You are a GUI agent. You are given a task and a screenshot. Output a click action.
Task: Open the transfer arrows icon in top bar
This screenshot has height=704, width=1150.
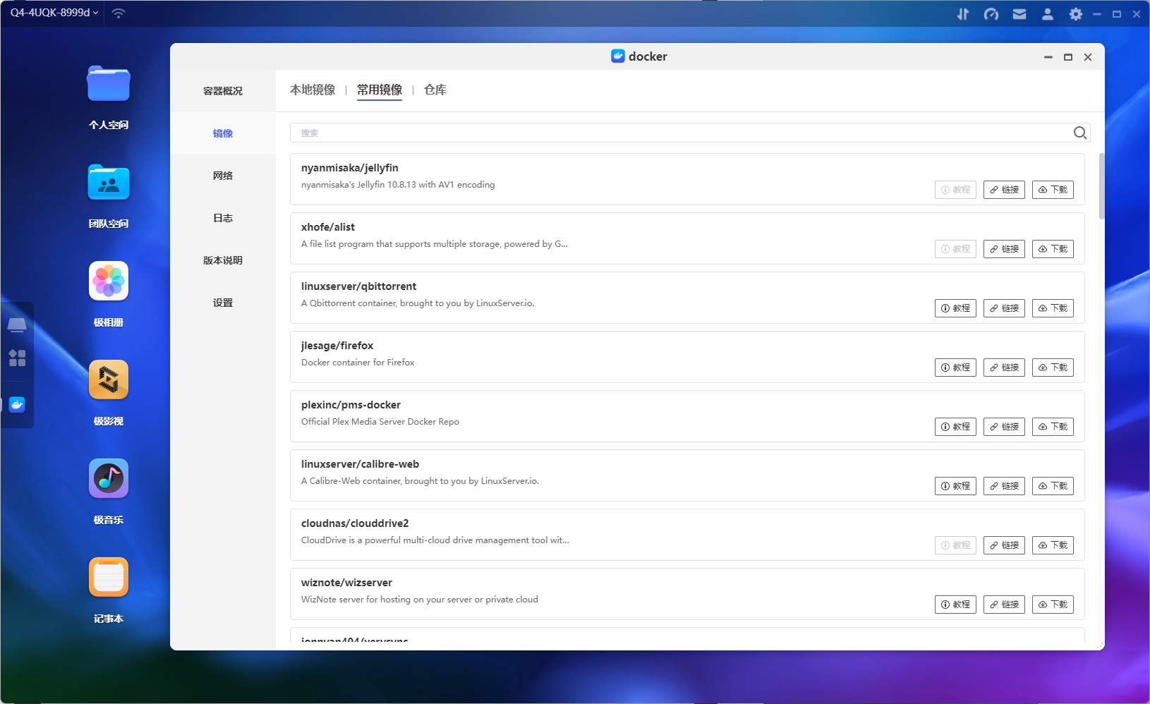pos(963,14)
